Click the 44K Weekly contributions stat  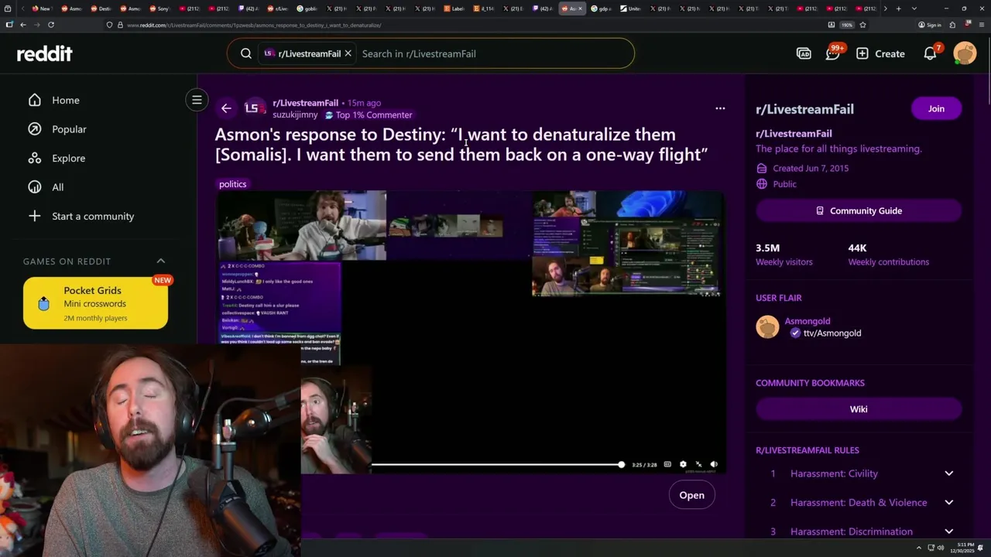coord(888,255)
